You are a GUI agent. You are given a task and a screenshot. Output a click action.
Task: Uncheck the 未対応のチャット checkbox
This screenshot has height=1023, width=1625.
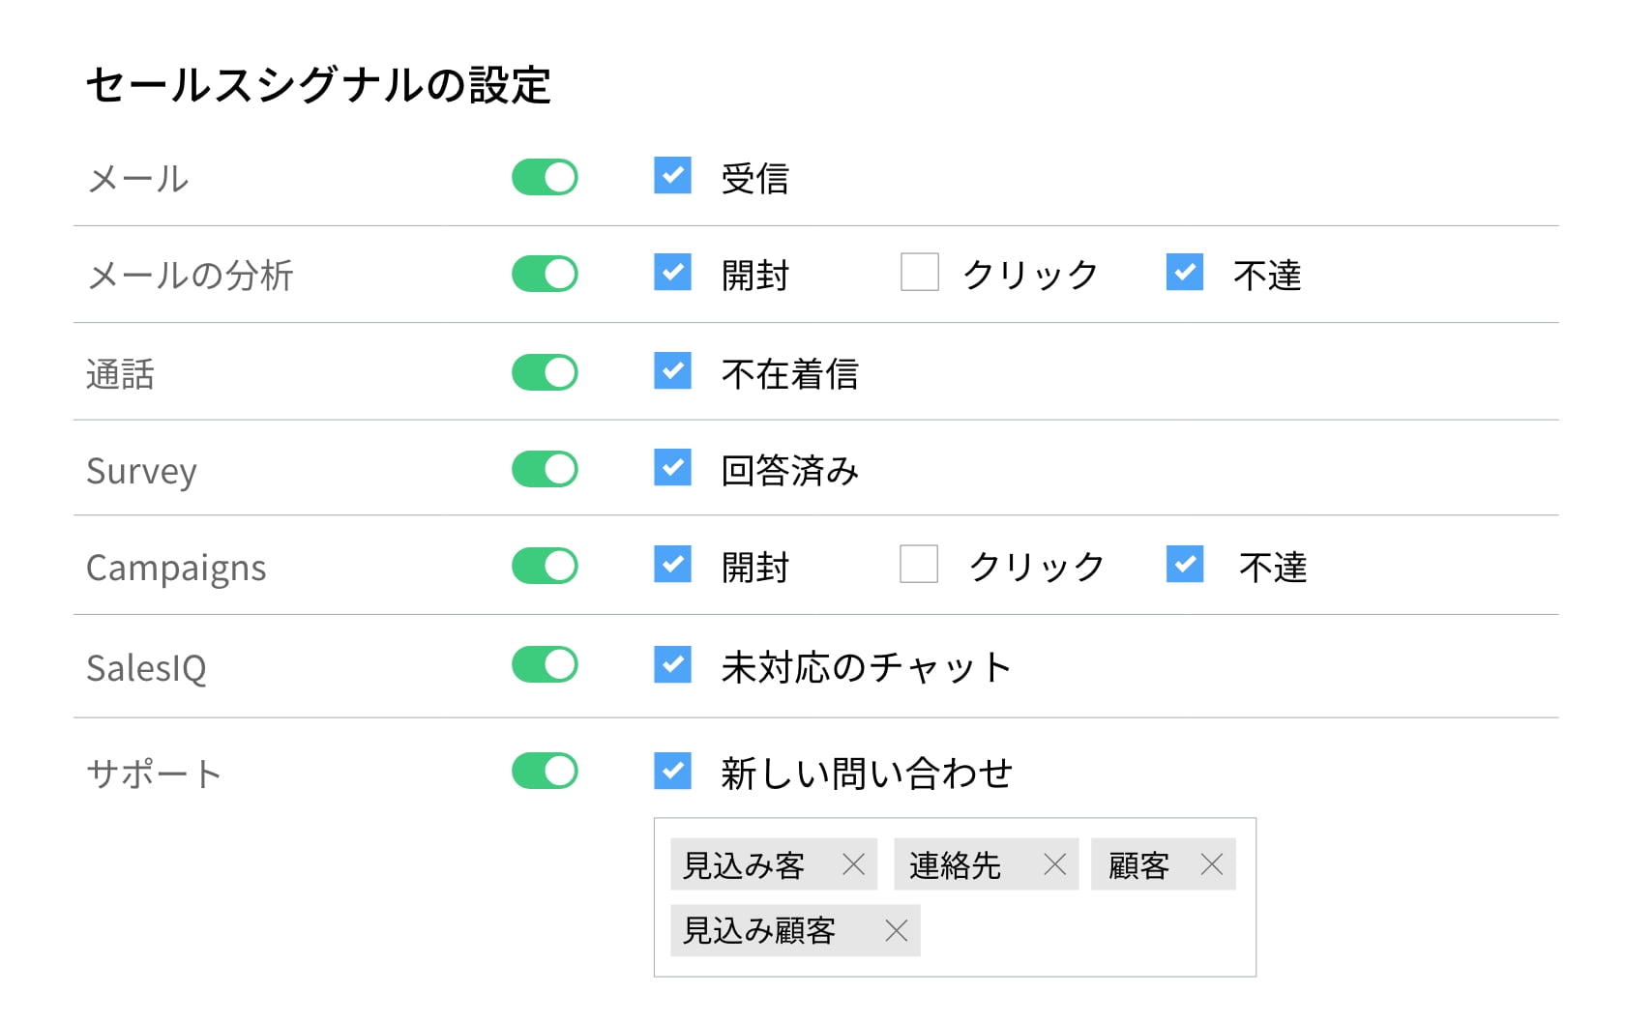click(x=672, y=664)
